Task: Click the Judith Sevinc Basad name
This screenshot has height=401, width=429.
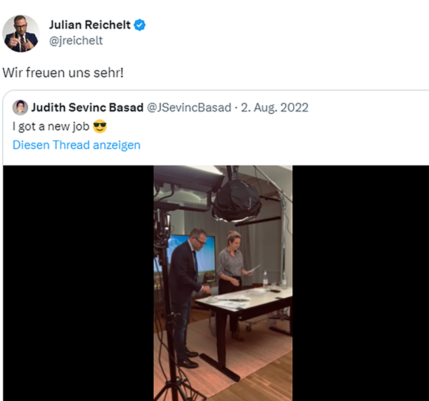Action: [x=87, y=108]
